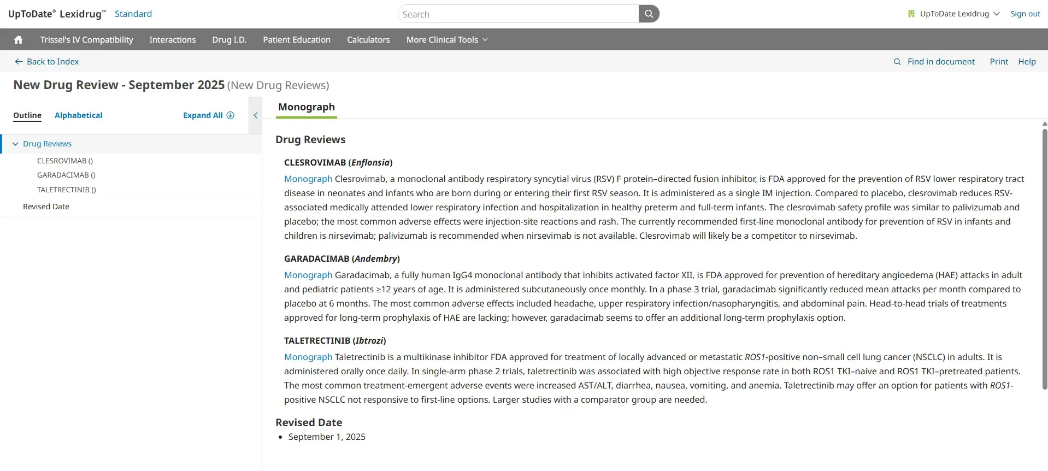
Task: Open the Help link
Action: 1027,62
